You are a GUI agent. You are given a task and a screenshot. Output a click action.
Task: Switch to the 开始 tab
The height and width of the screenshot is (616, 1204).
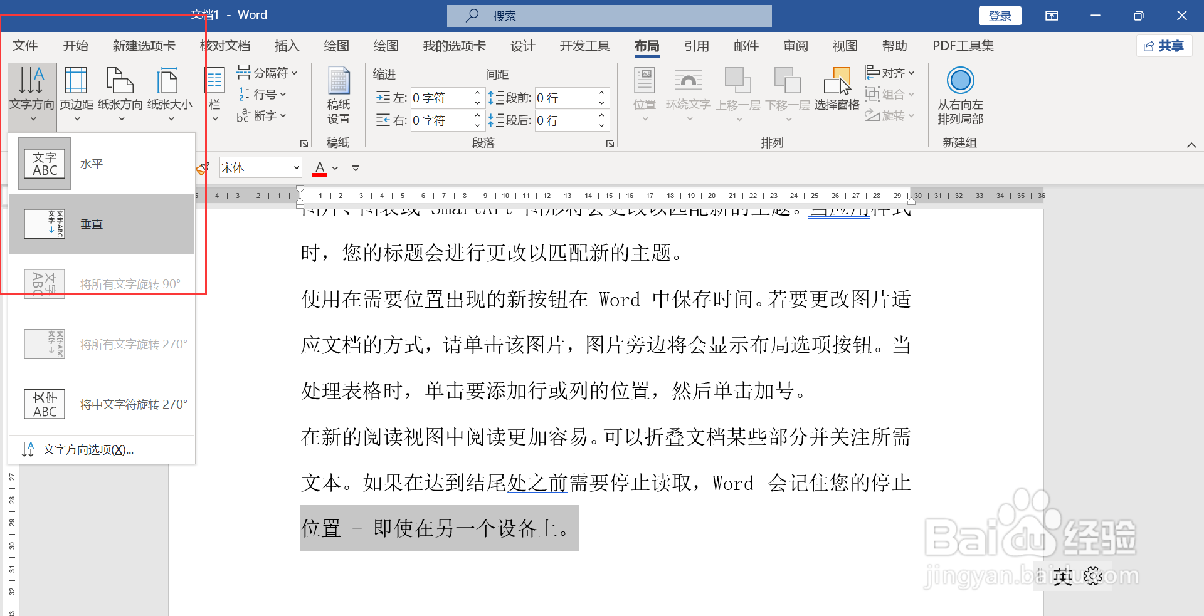point(76,46)
